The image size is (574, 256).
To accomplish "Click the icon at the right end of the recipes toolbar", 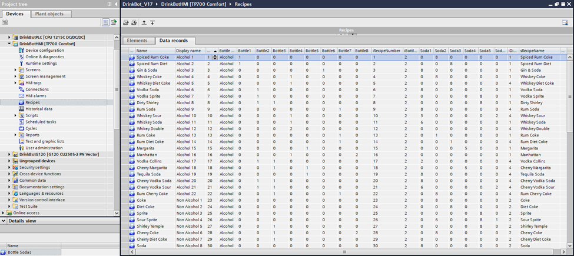I will (x=565, y=23).
